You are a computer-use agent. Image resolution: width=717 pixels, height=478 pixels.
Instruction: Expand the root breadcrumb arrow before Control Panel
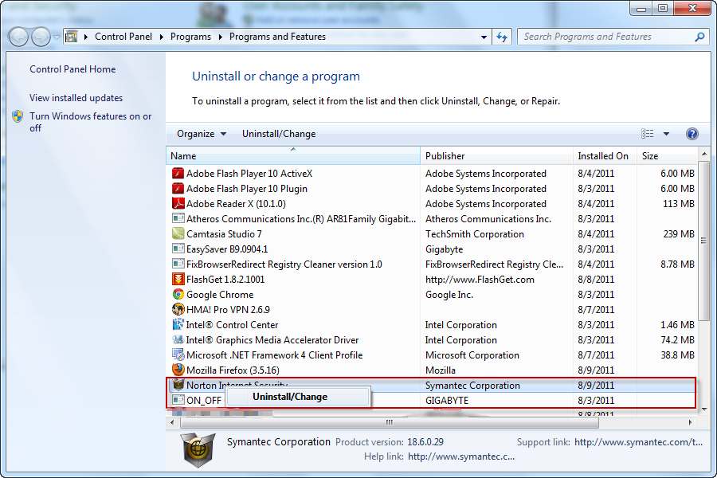click(85, 37)
